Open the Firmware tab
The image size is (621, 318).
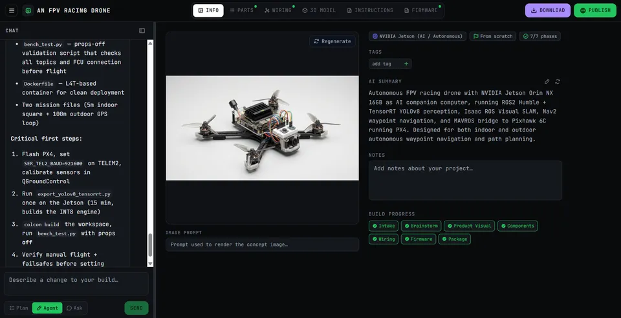[421, 10]
